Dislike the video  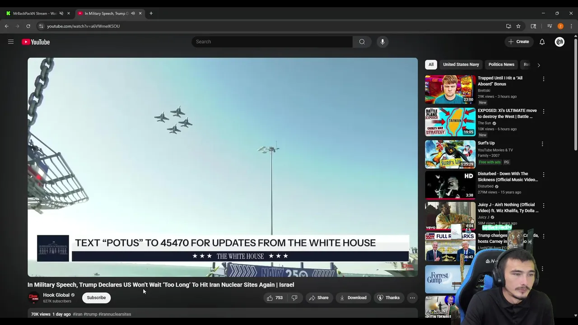coord(294,298)
